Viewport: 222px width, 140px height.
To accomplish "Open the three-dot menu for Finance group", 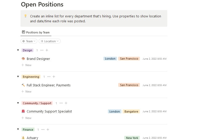I will pos(43,130).
